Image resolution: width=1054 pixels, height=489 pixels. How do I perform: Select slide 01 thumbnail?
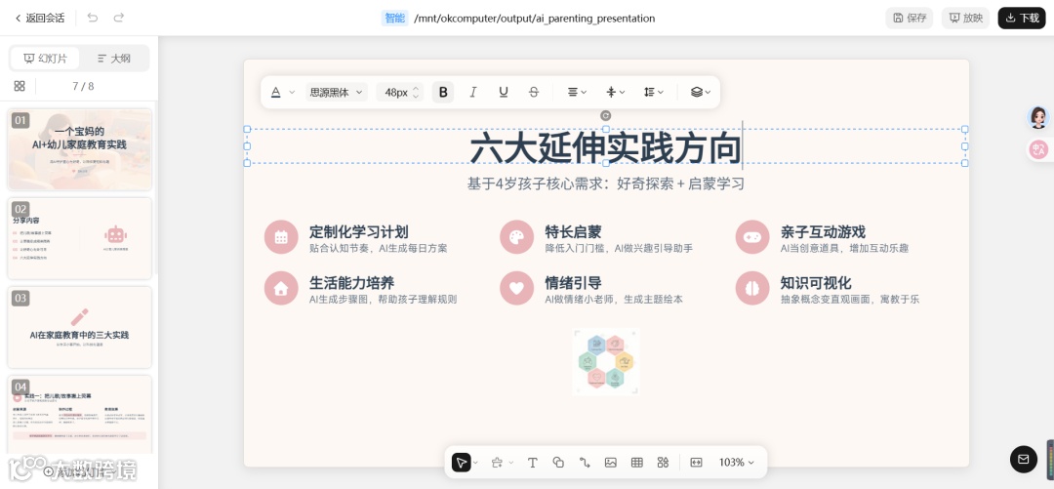point(79,149)
